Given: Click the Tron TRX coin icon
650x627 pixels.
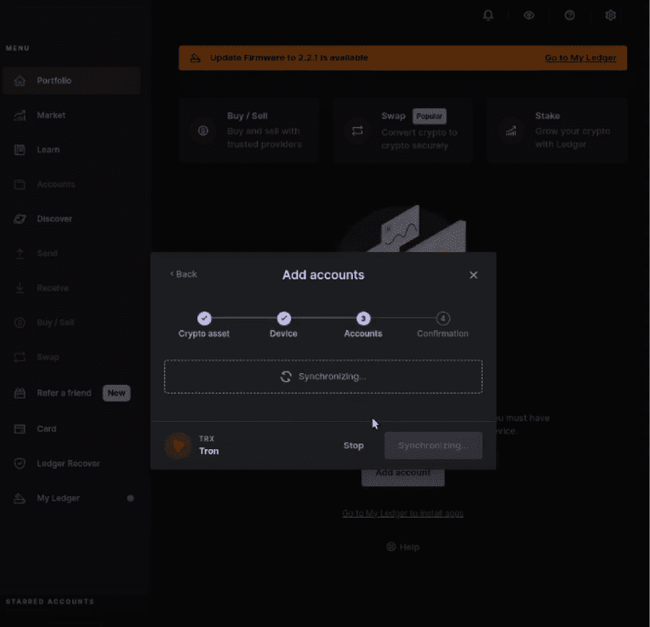Looking at the screenshot, I should pos(178,445).
